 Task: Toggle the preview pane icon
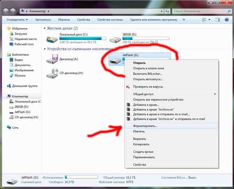click(x=218, y=20)
